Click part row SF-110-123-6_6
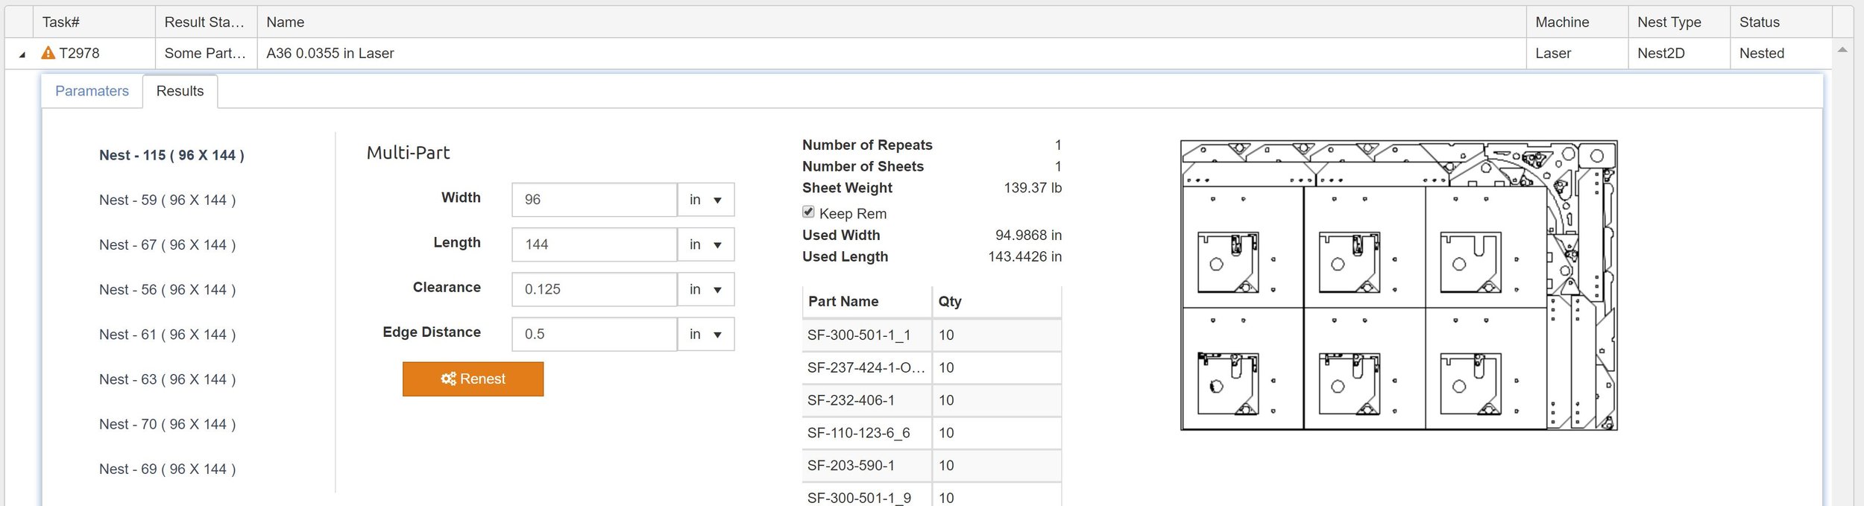 931,433
